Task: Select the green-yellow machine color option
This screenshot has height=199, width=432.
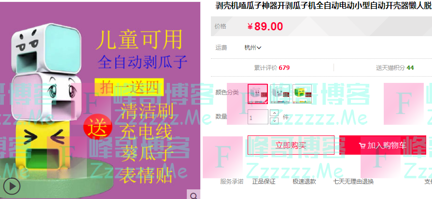Action: pyautogui.click(x=302, y=94)
